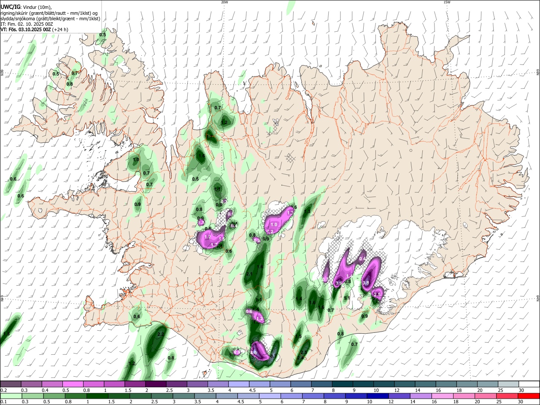
Task: Pick the snow legend swatch labeled 0.8
Action: 94,384
